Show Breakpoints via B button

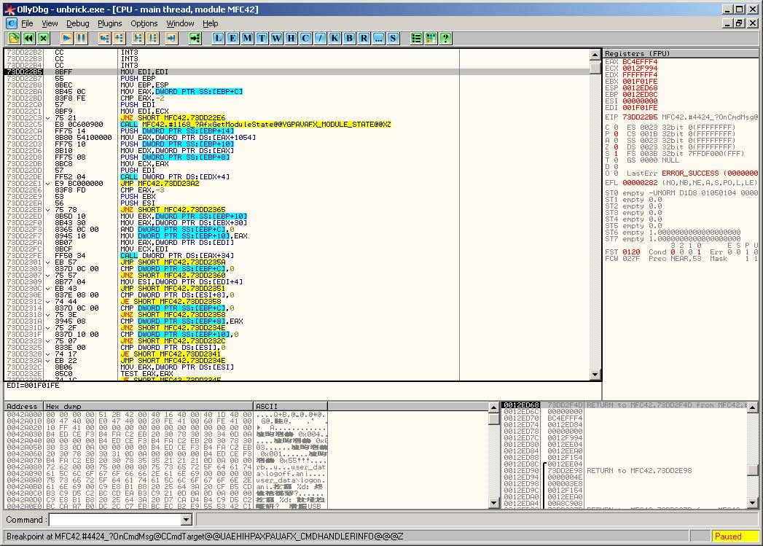[349, 39]
